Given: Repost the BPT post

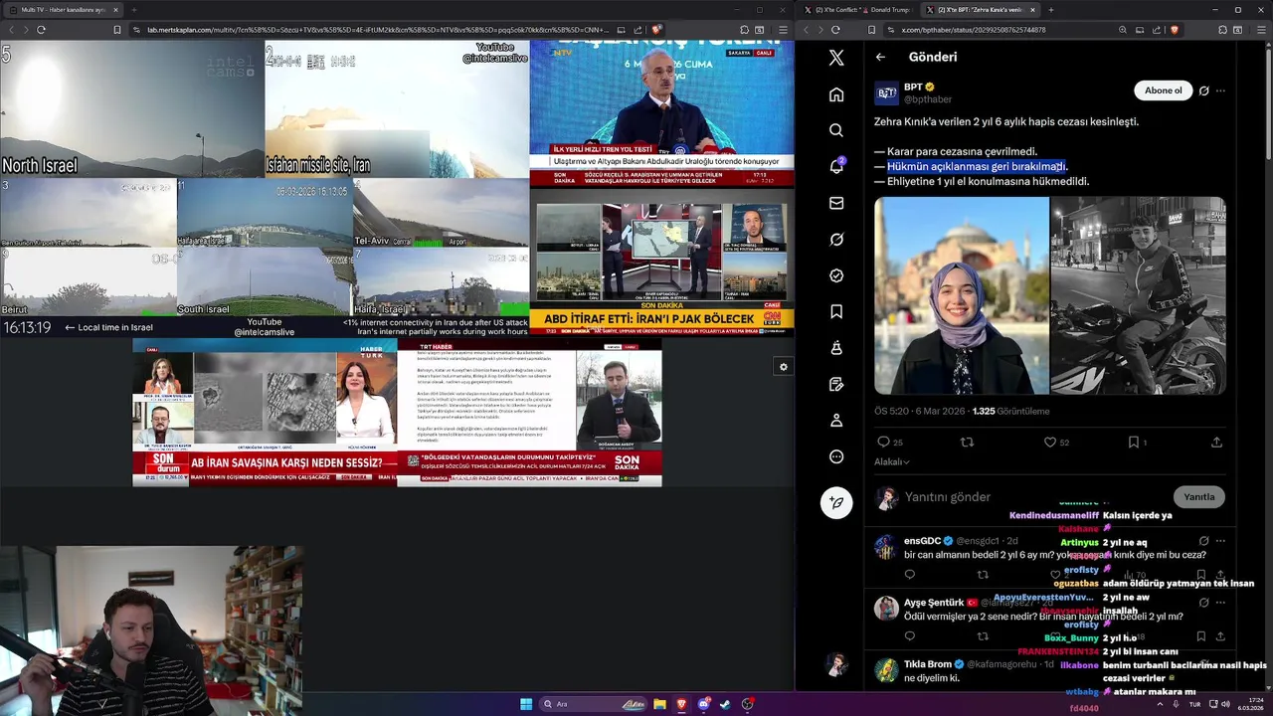Looking at the screenshot, I should [x=967, y=442].
